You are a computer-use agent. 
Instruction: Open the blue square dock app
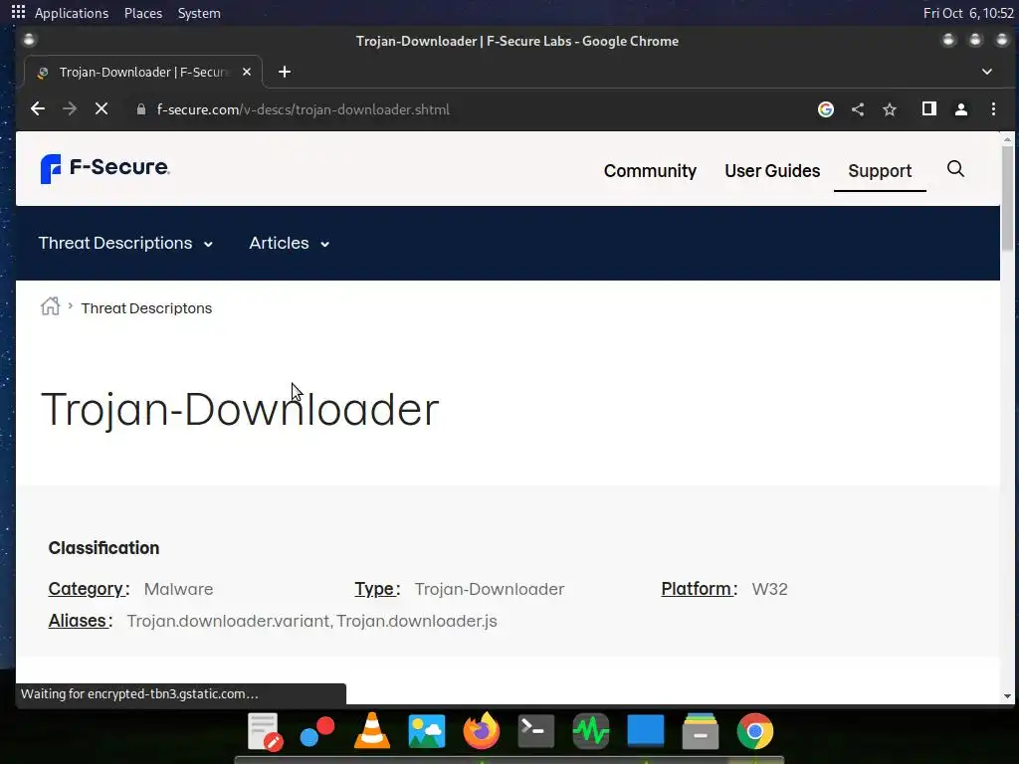click(x=645, y=730)
